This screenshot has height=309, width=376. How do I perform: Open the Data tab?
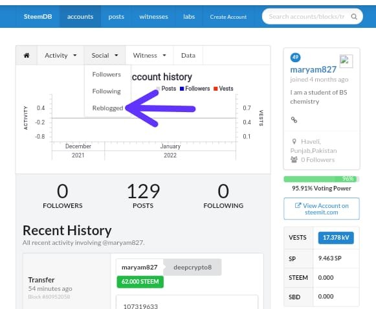[x=188, y=56]
